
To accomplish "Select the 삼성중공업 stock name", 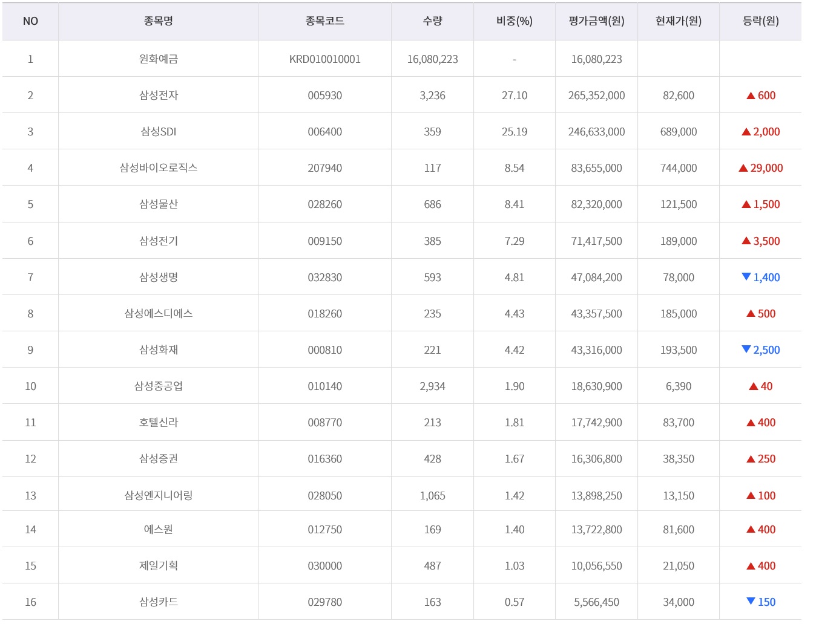I will [158, 386].
